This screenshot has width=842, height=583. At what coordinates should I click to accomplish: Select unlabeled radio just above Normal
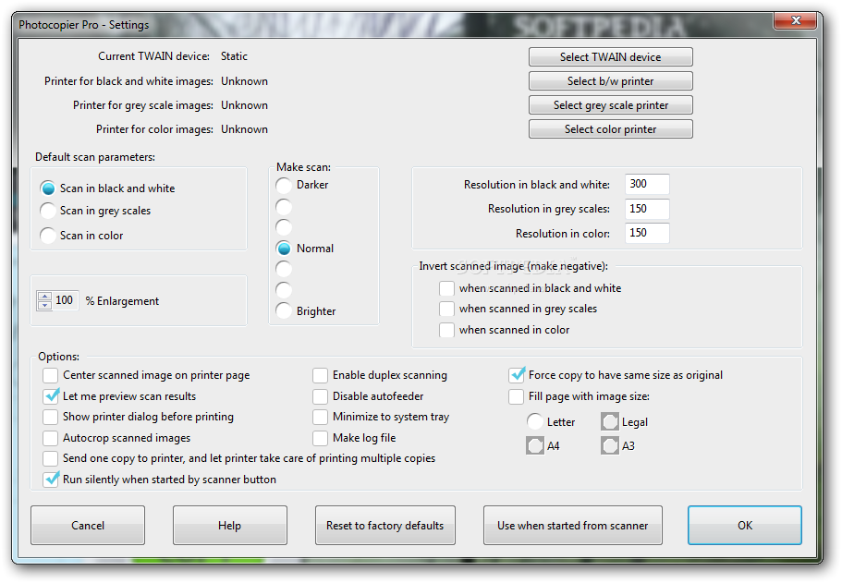point(284,227)
